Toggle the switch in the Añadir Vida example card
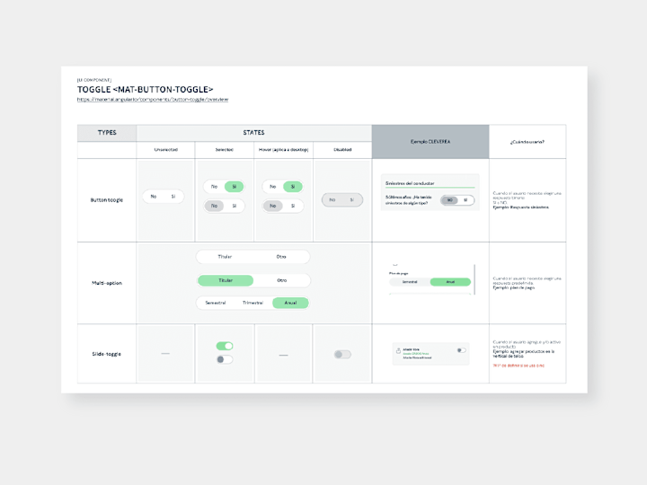The image size is (647, 485). 461,350
